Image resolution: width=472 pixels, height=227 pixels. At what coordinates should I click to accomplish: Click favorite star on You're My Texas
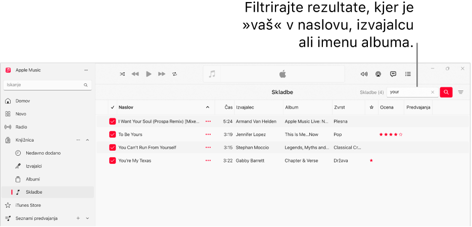[x=371, y=160]
